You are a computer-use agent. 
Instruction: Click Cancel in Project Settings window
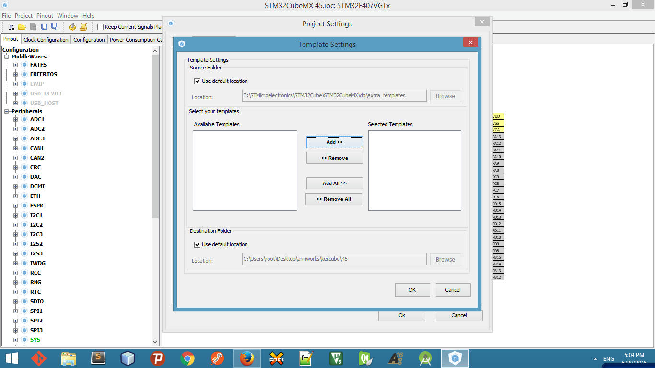[x=459, y=315]
